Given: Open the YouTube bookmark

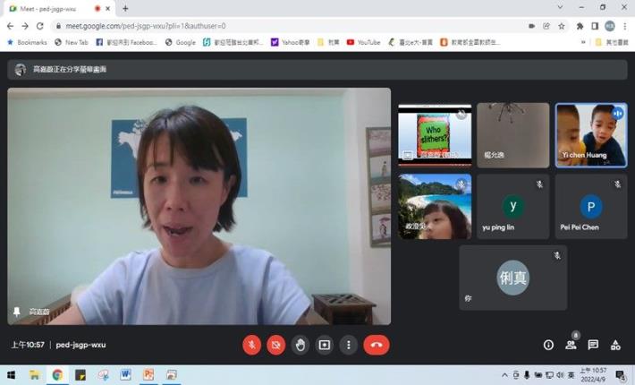Looking at the screenshot, I should click(363, 42).
